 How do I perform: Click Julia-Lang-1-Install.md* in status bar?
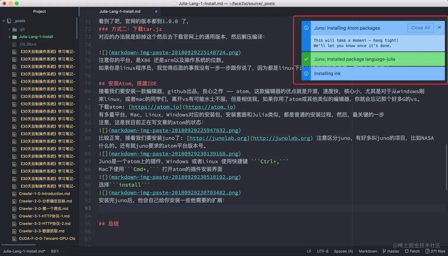(x=24, y=251)
